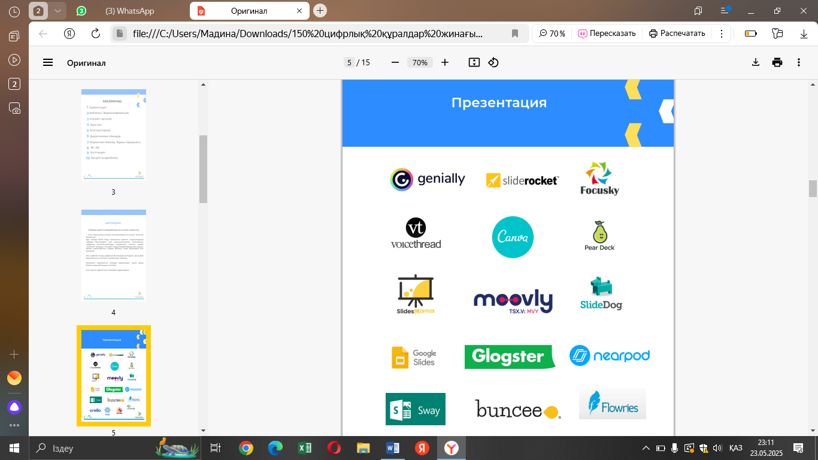818x460 pixels.
Task: Open Yandex home page button
Action: click(69, 34)
